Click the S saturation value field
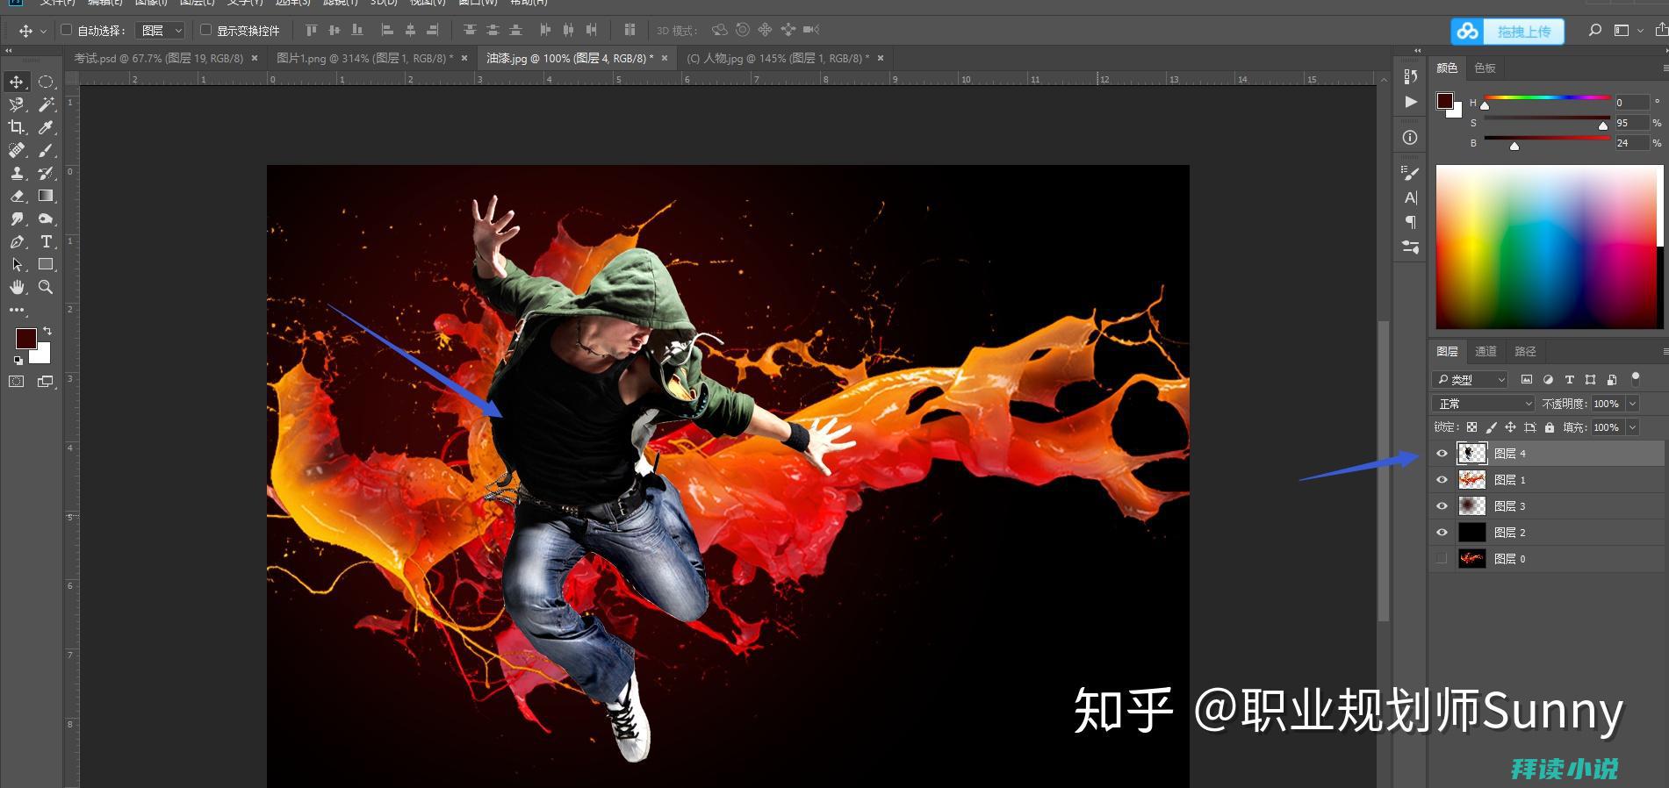The height and width of the screenshot is (788, 1669). pyautogui.click(x=1631, y=123)
